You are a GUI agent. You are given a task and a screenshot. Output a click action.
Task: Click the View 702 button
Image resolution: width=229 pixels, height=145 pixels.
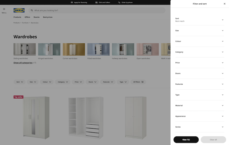click(x=186, y=140)
